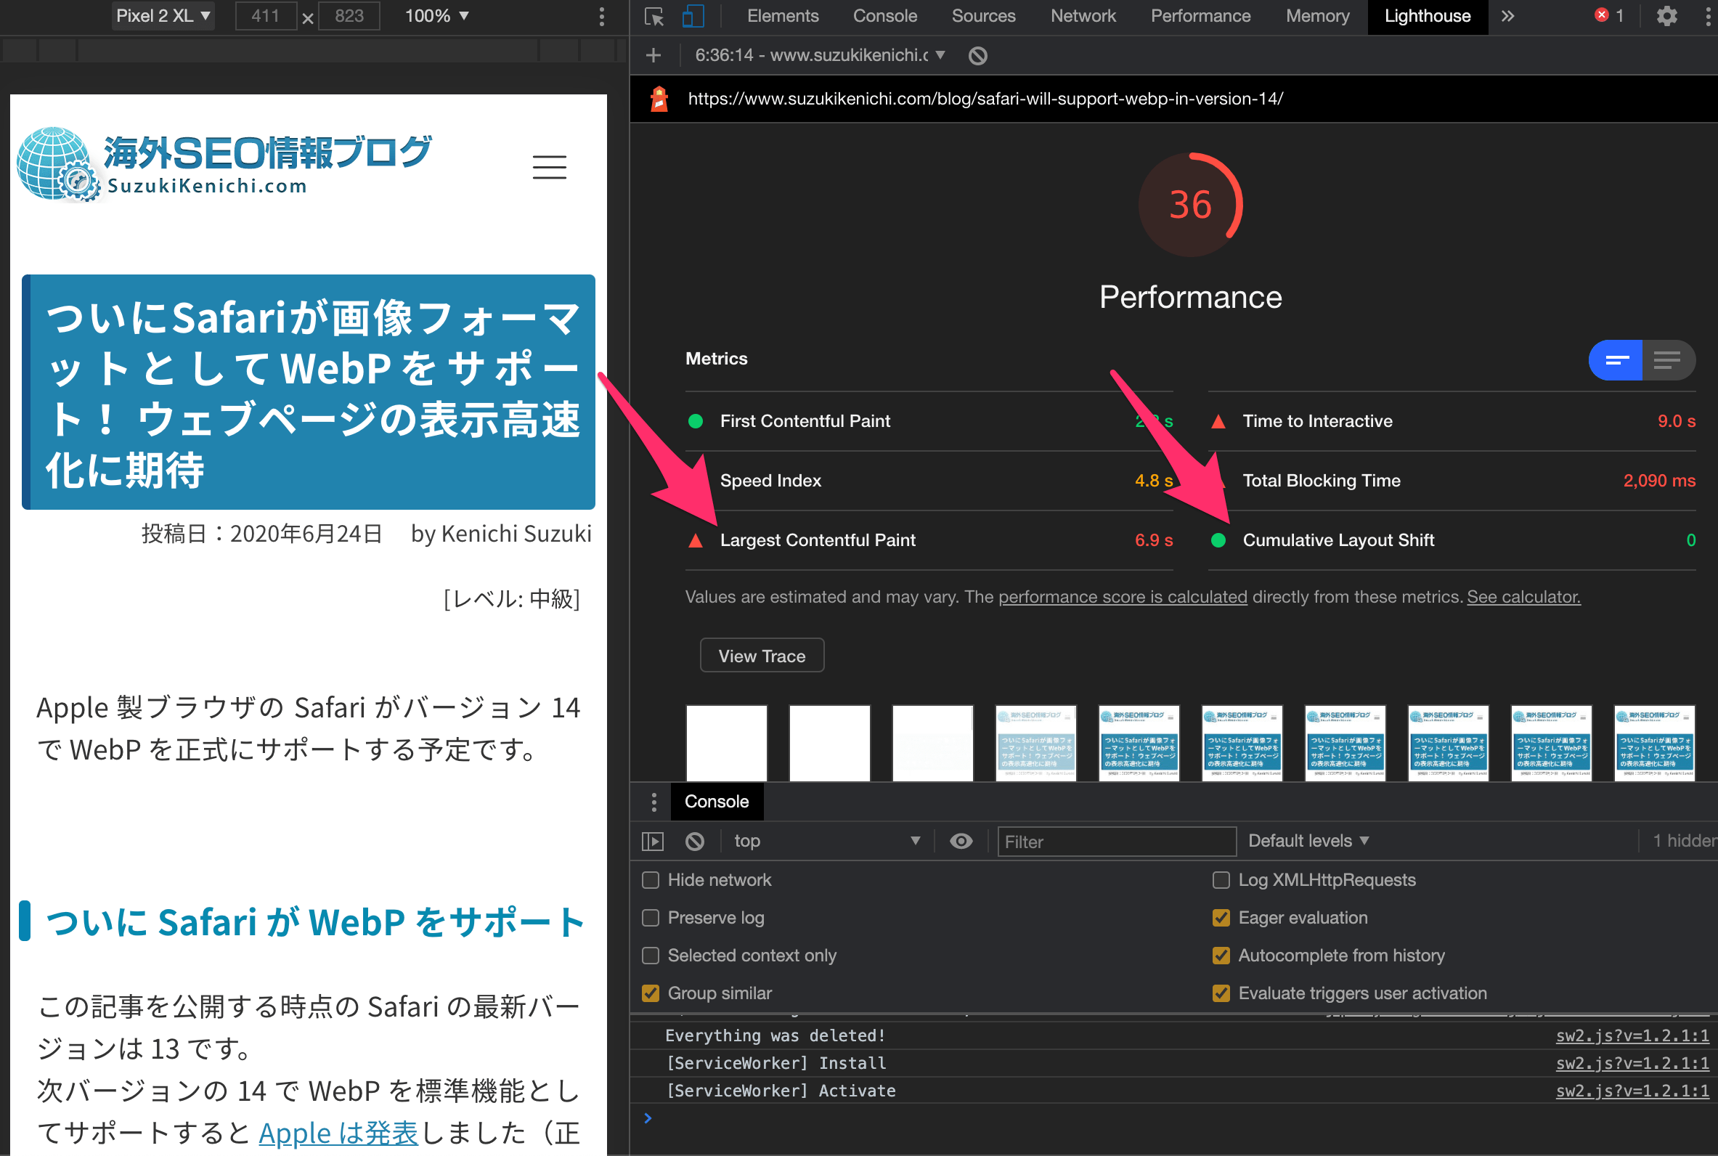Click the Memory panel icon

(1318, 17)
